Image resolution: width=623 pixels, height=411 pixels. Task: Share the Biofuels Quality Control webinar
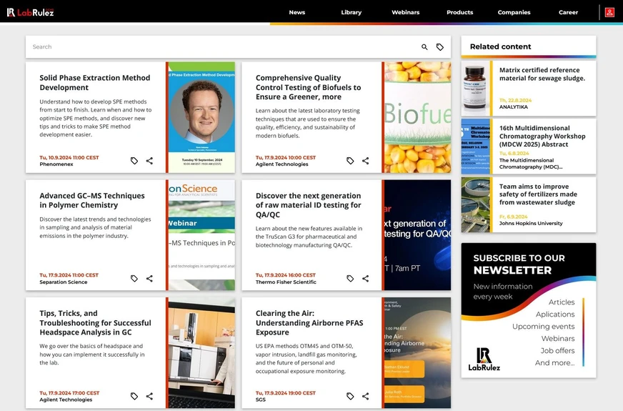coord(366,161)
